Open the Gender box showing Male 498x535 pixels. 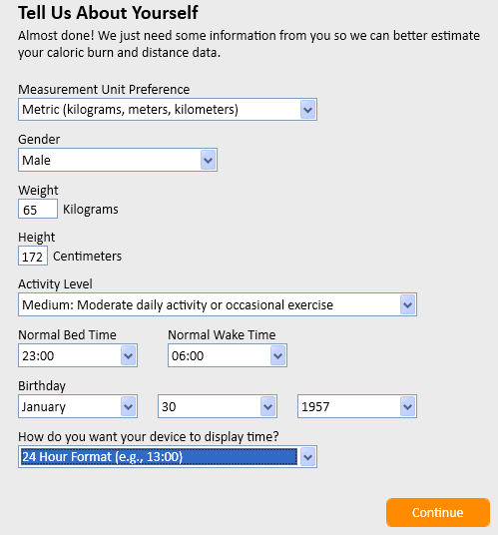click(x=118, y=160)
